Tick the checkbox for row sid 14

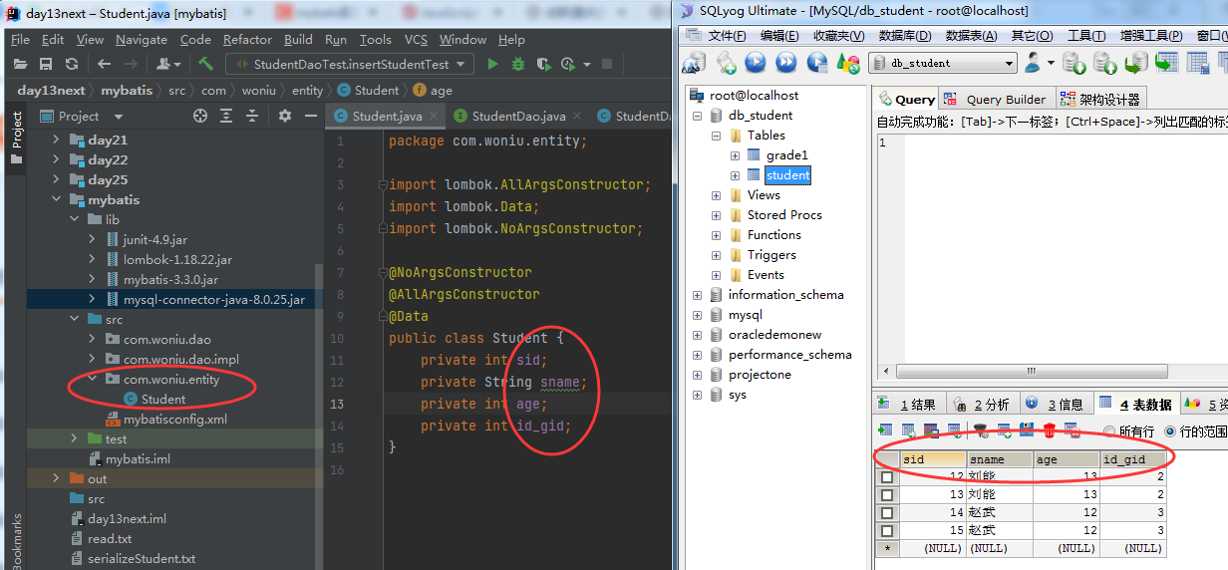887,513
